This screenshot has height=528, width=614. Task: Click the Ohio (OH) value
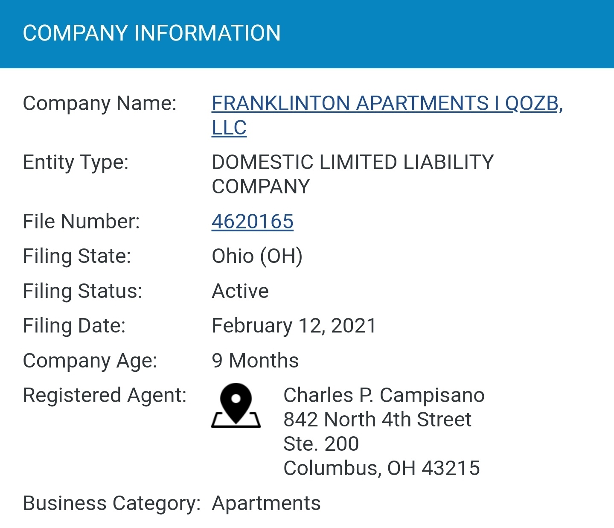point(257,257)
